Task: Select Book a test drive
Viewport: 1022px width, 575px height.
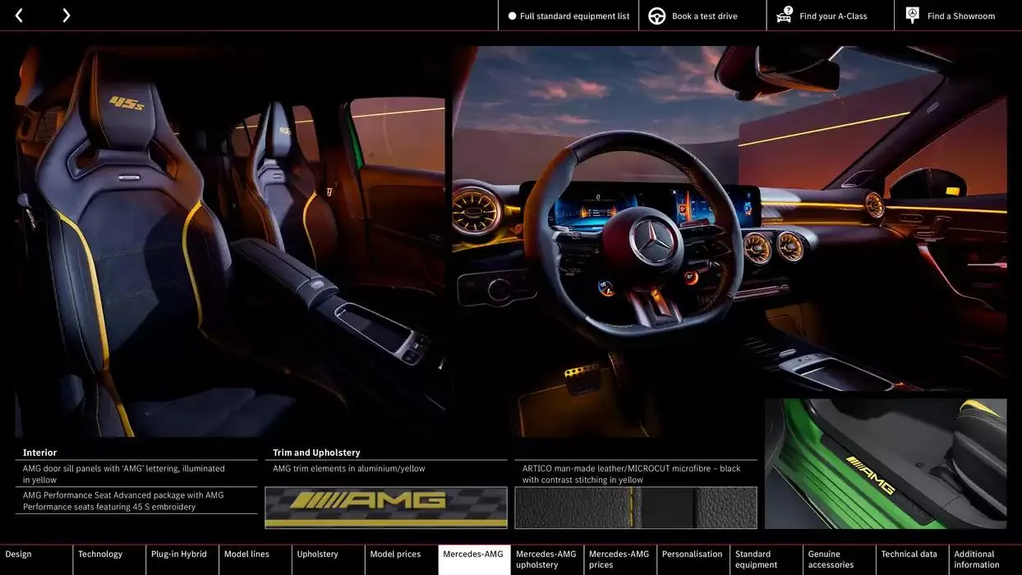Action: 704,16
